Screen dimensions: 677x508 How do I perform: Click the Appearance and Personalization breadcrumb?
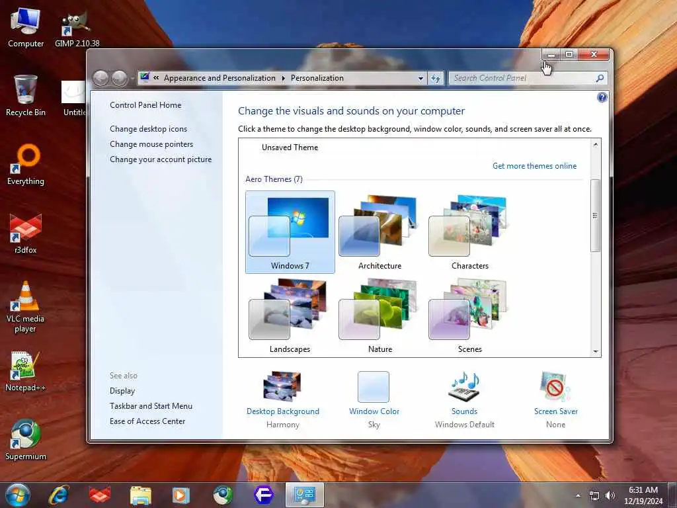219,78
